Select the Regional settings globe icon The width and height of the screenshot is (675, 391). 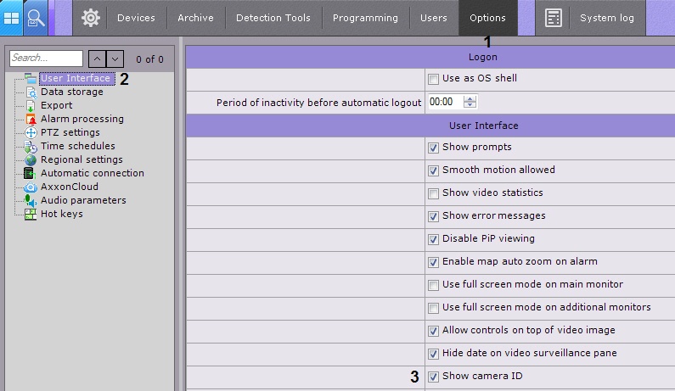(x=31, y=159)
